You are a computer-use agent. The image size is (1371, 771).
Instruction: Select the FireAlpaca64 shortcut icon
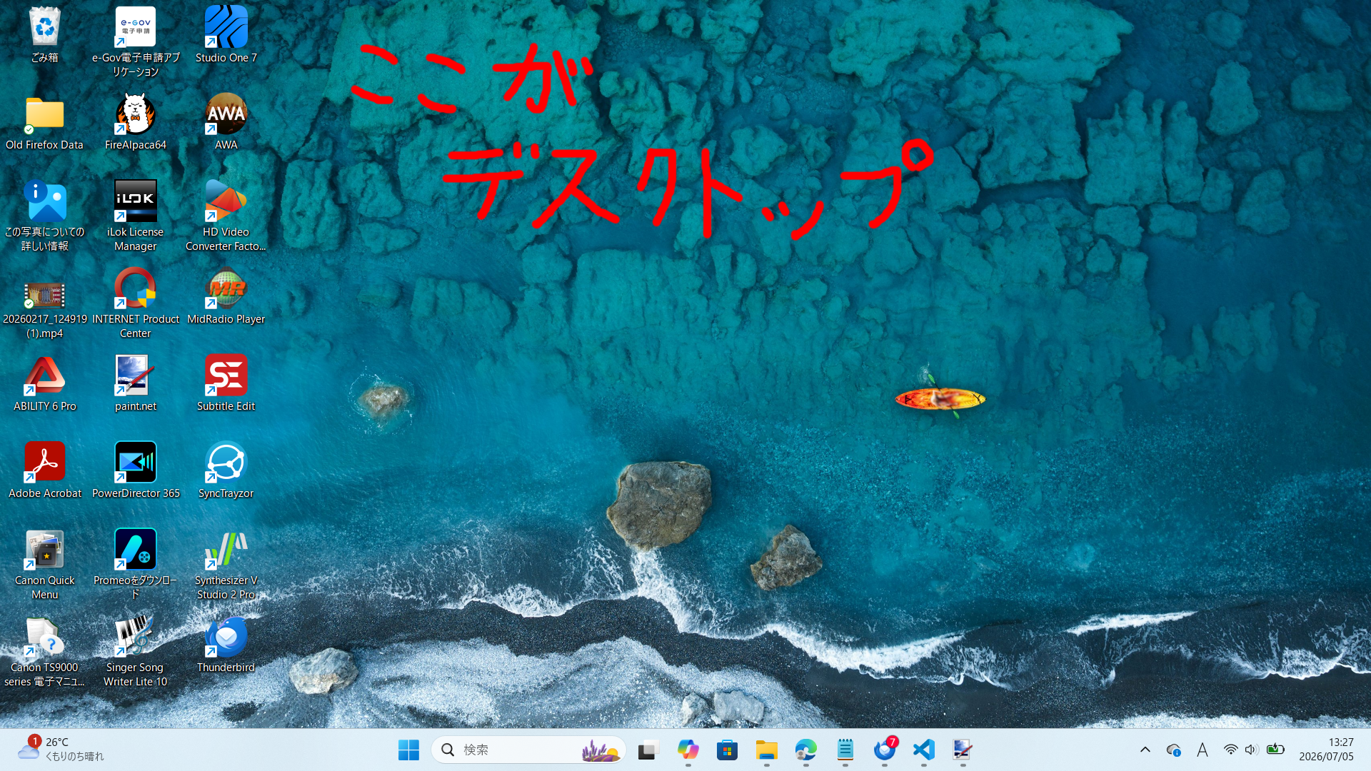pyautogui.click(x=136, y=121)
